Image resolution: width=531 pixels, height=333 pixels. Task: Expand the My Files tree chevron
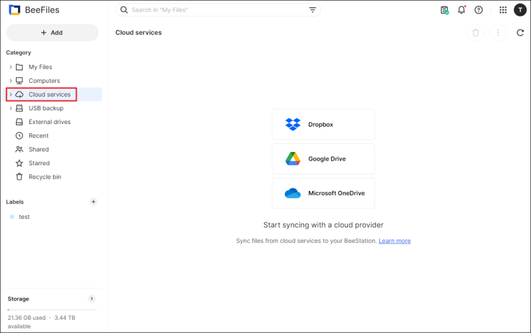click(x=11, y=67)
